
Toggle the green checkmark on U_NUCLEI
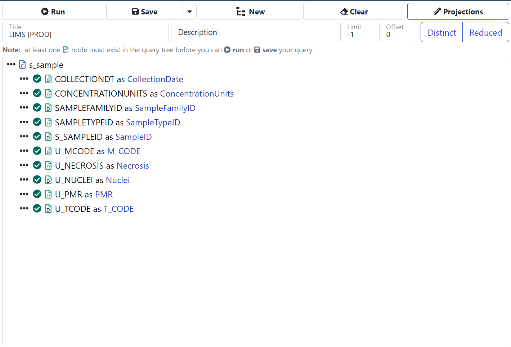tap(37, 180)
